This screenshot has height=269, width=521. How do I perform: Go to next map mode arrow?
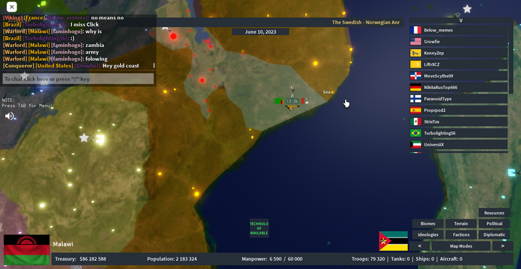[503, 246]
